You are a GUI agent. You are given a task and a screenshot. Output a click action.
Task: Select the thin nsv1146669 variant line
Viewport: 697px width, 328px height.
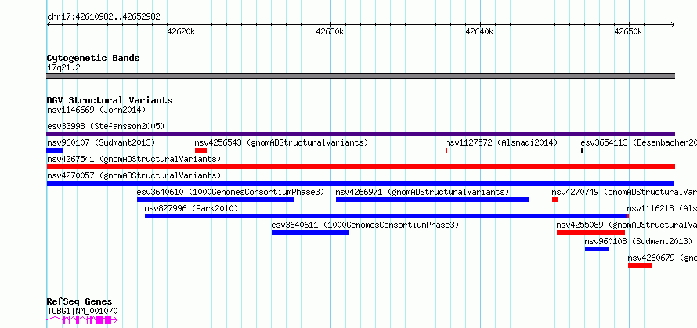[361, 117]
